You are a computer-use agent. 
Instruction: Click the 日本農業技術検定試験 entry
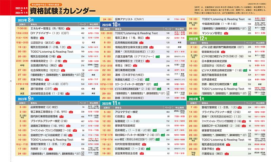click(214, 61)
